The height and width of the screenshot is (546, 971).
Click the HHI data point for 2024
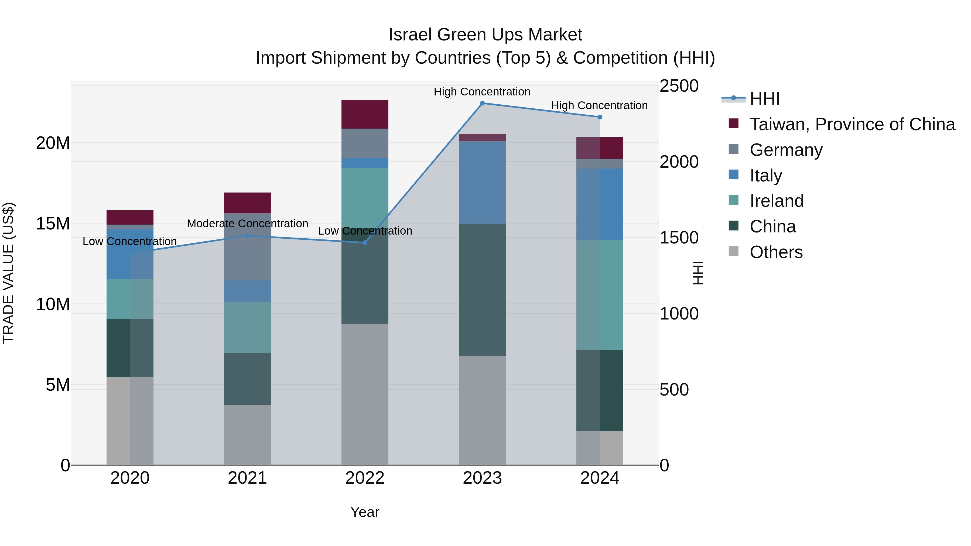point(600,117)
